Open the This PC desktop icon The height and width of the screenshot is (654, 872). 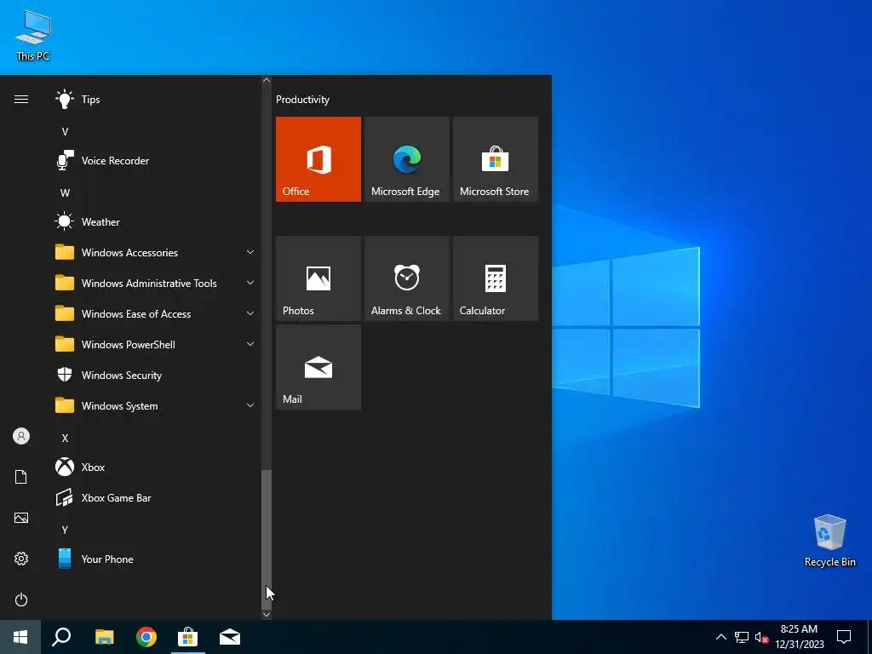tap(33, 35)
